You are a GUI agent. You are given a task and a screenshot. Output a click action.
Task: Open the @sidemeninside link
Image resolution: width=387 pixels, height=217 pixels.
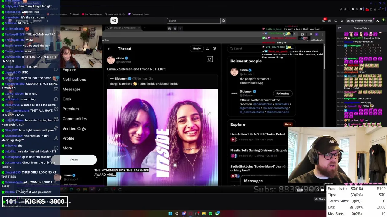[278, 112]
